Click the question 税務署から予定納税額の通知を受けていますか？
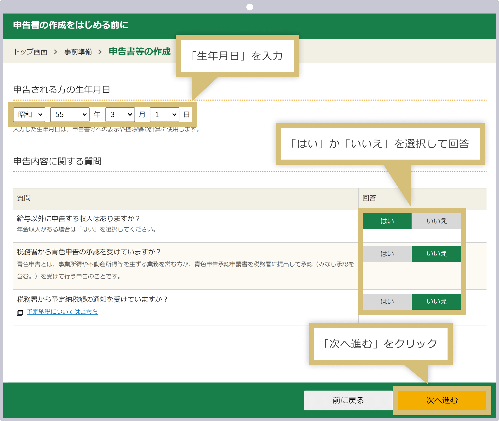The height and width of the screenshot is (421, 499). [x=93, y=299]
